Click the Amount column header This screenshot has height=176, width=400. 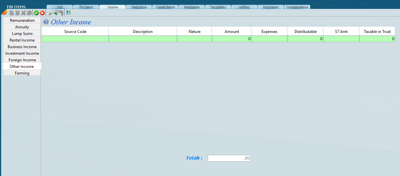[232, 32]
